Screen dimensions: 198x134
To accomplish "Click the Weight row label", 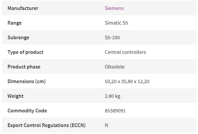I will click(x=15, y=96).
